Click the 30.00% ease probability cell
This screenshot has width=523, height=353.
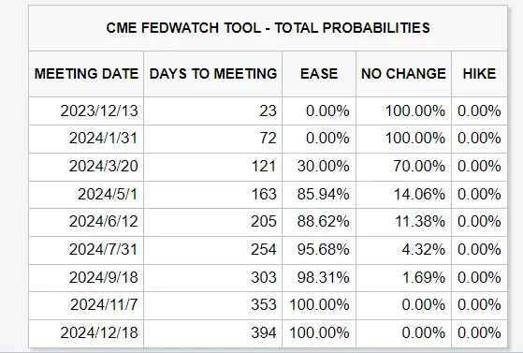click(319, 167)
